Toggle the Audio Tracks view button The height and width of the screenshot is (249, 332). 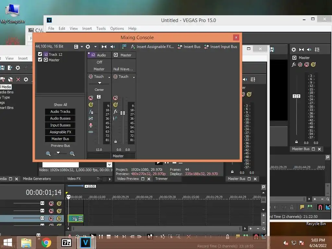pos(60,112)
